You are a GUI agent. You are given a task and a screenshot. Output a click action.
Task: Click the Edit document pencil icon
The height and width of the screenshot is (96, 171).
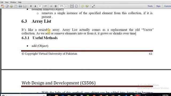pyautogui.click(x=7, y=6)
